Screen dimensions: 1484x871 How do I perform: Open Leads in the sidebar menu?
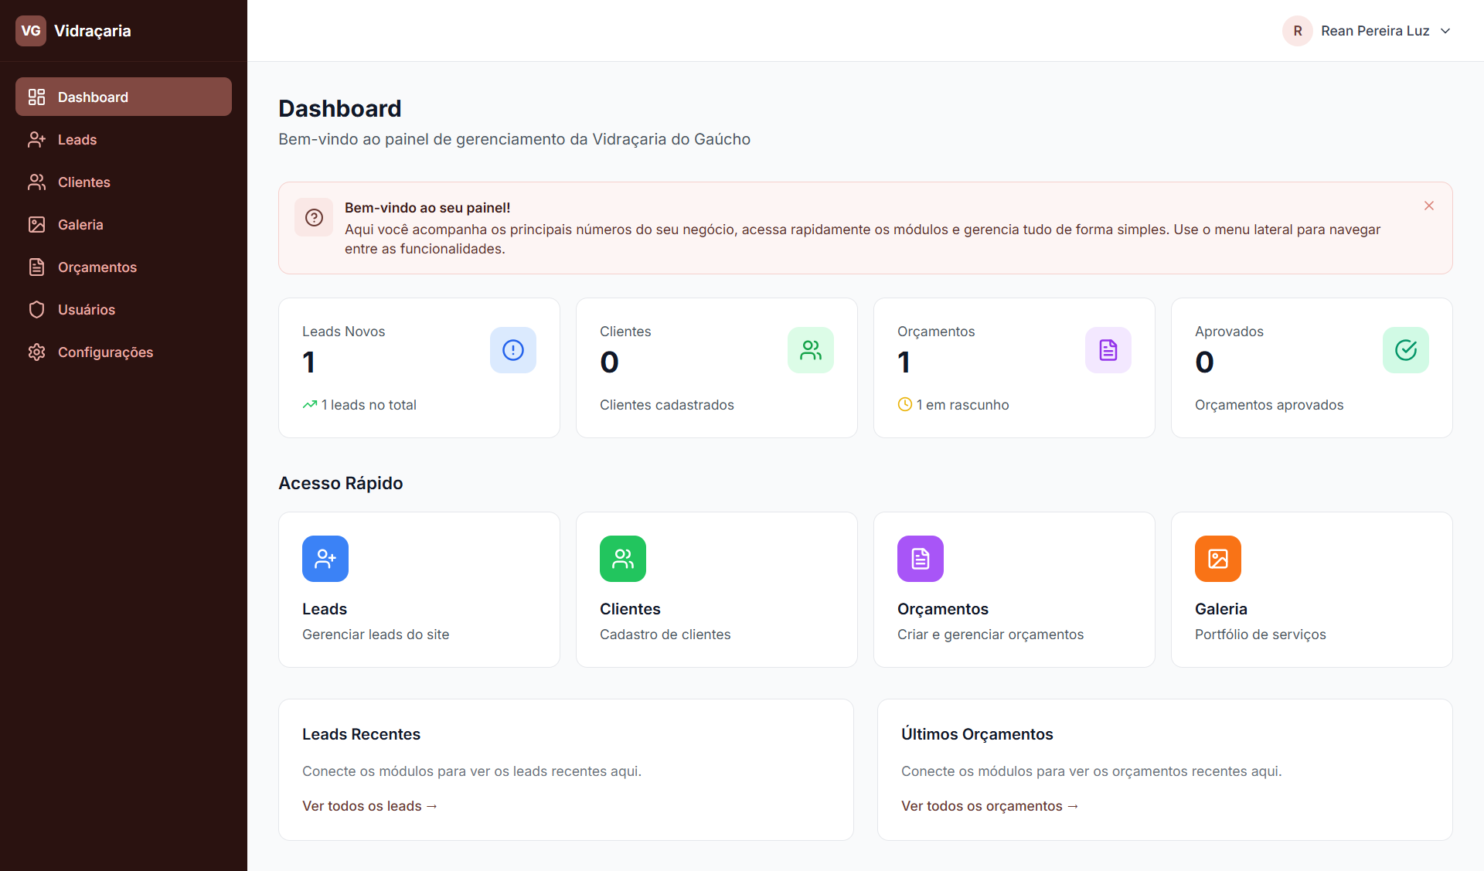click(77, 140)
